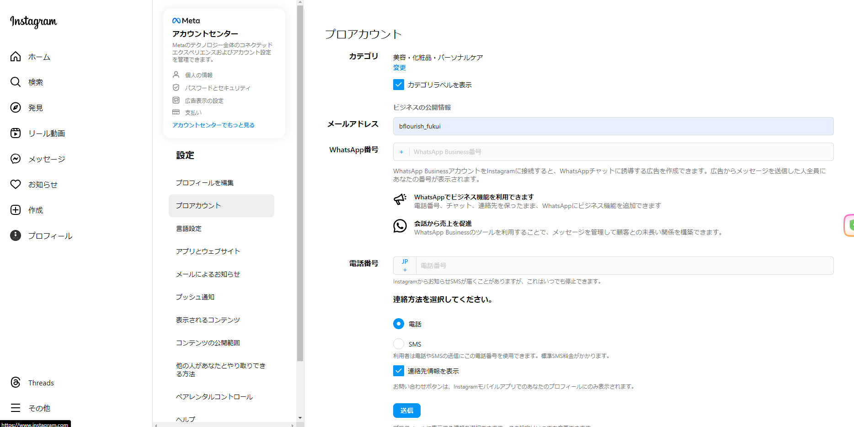854x427 pixels.
Task: Open 言語設定 settings item
Action: tap(221, 229)
